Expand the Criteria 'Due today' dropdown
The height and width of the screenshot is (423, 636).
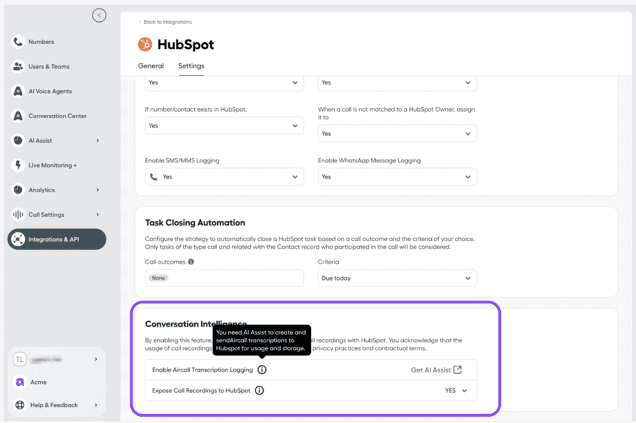[x=397, y=278]
